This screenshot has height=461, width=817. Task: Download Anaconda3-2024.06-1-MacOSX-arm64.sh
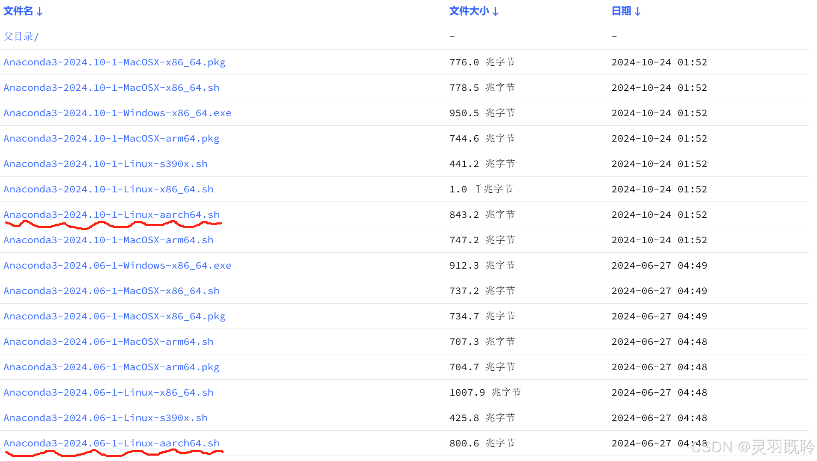108,342
